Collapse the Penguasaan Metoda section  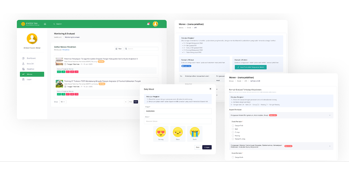pos(330,146)
